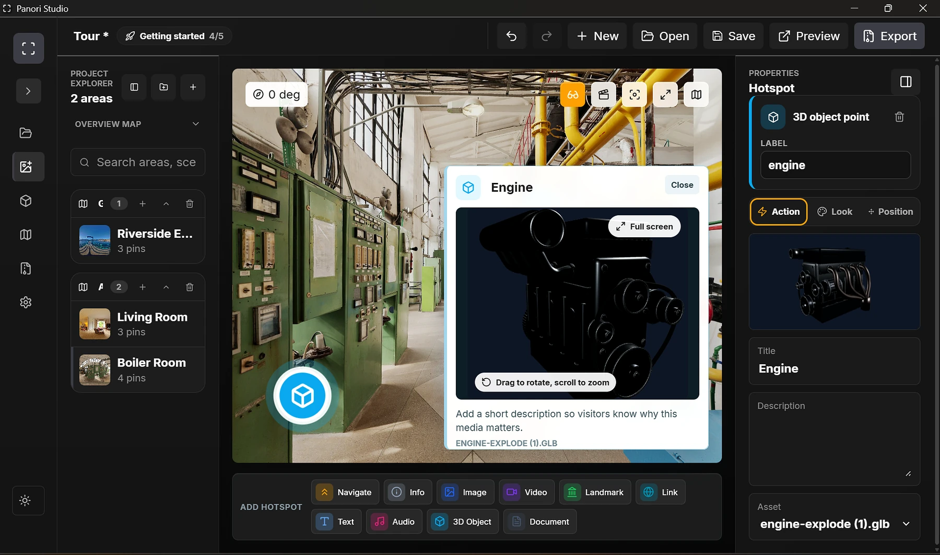Viewport: 940px width, 555px height.
Task: Switch to the Position tab
Action: [x=890, y=212]
